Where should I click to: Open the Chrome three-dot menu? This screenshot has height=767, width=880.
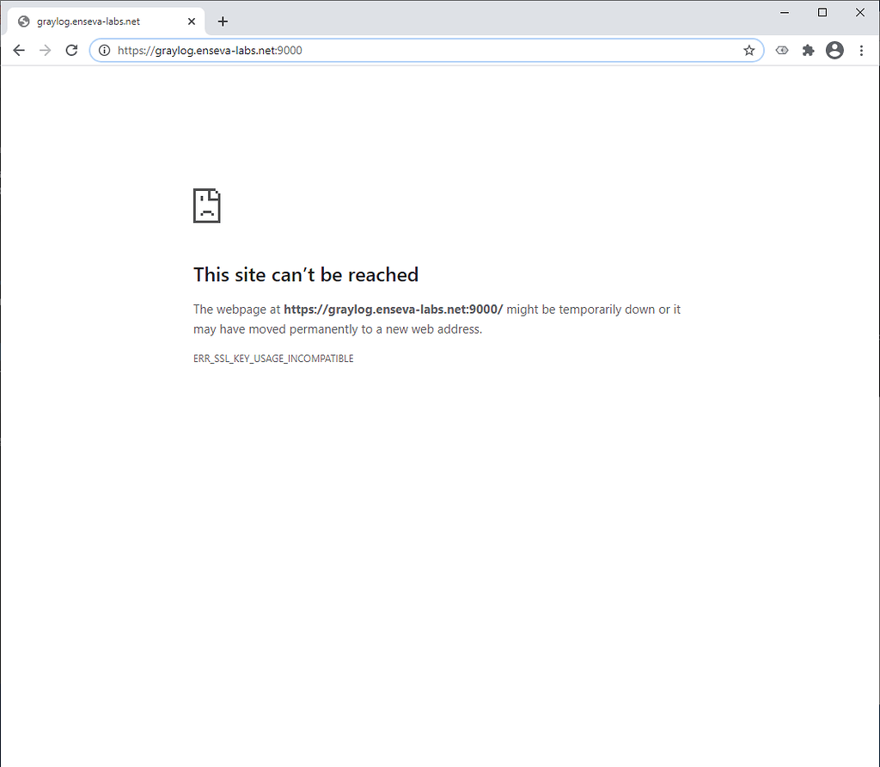tap(861, 51)
